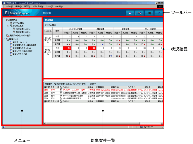The image size is (193, 144).
Task: Click the イントラネット zone indicator in status bar
Action: coord(147,127)
